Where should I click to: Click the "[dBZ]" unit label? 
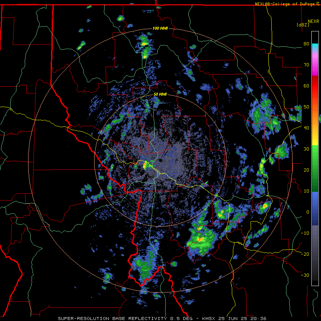303,25
